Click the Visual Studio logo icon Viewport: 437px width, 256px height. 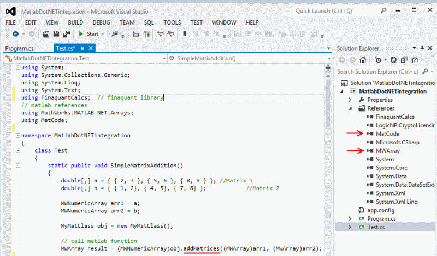(x=10, y=11)
